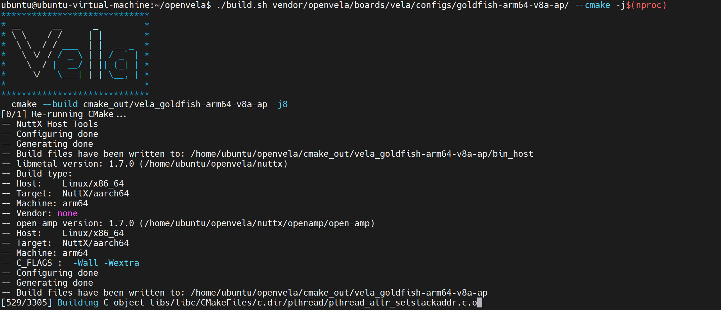Click the 'Building' word in last line
Image resolution: width=721 pixels, height=310 pixels.
(x=78, y=303)
